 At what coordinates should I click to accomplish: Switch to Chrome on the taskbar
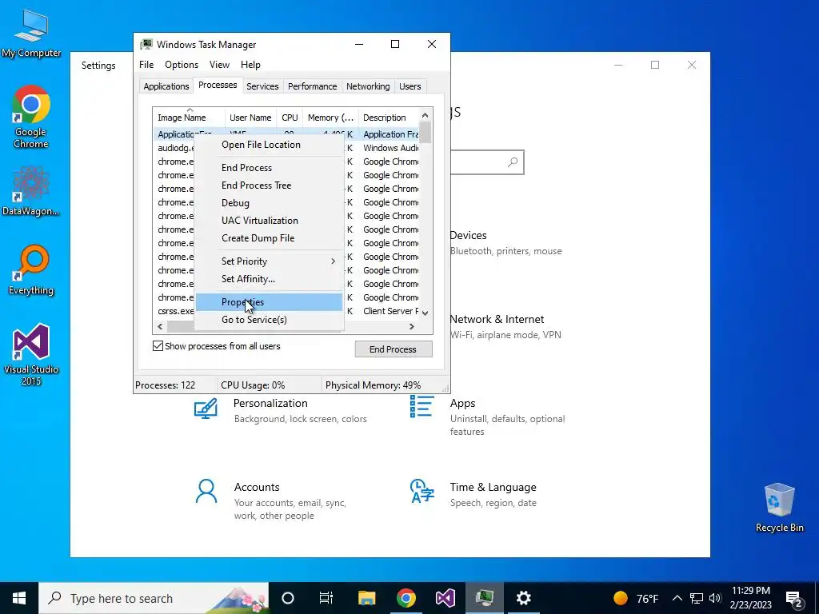tap(406, 598)
